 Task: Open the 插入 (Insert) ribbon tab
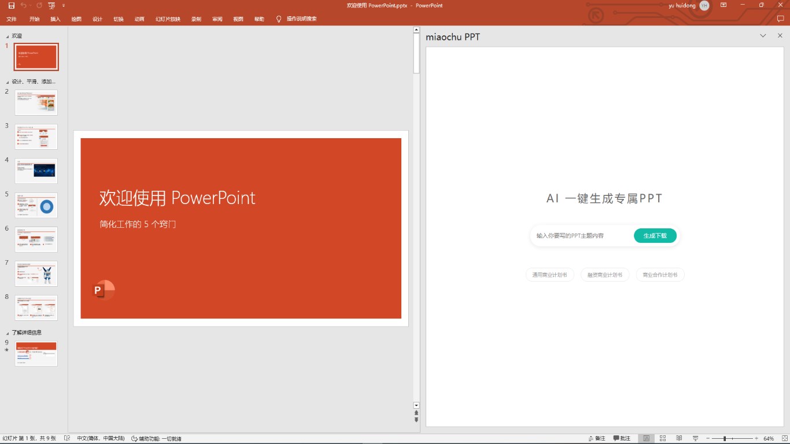coord(56,19)
